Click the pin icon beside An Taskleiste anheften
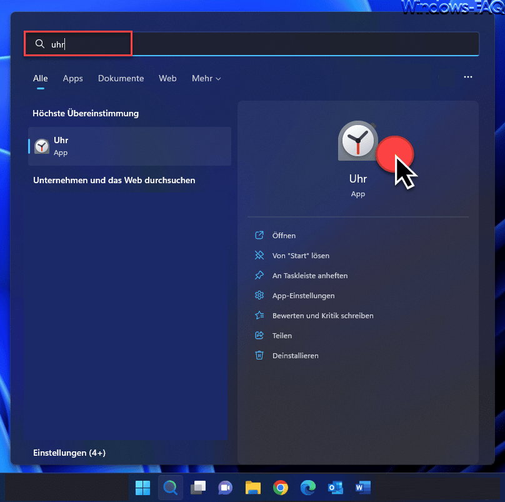 coord(259,275)
